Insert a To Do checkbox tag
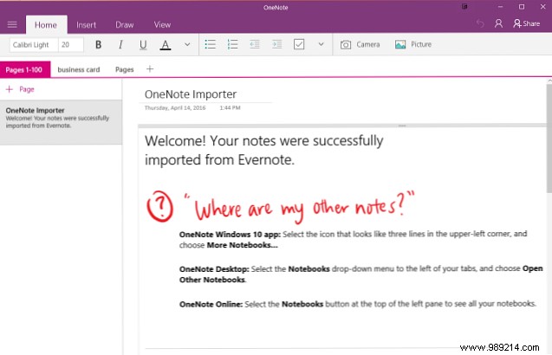The width and height of the screenshot is (552, 355). pos(299,44)
